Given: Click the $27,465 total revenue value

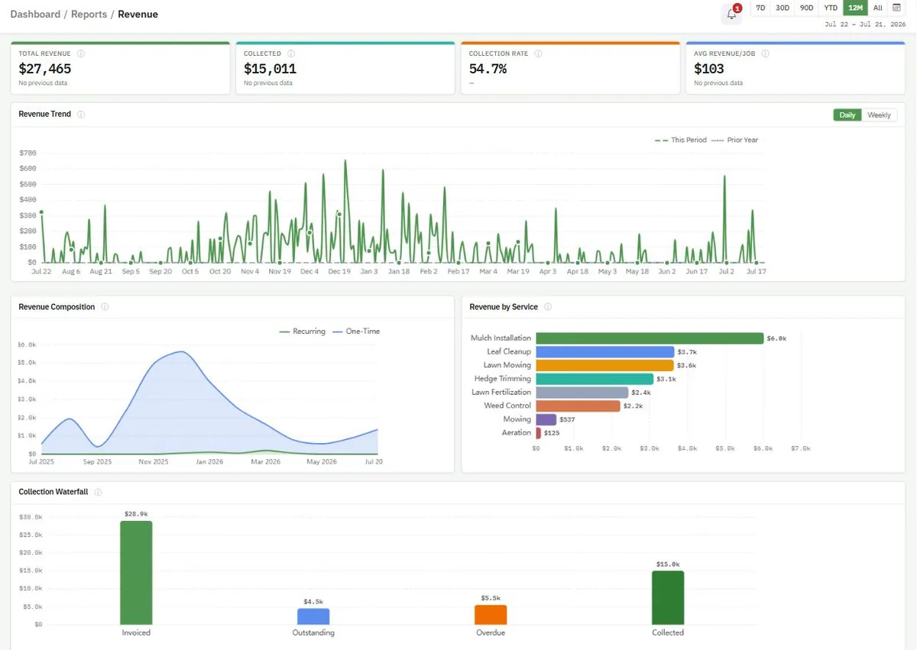Looking at the screenshot, I should [45, 69].
